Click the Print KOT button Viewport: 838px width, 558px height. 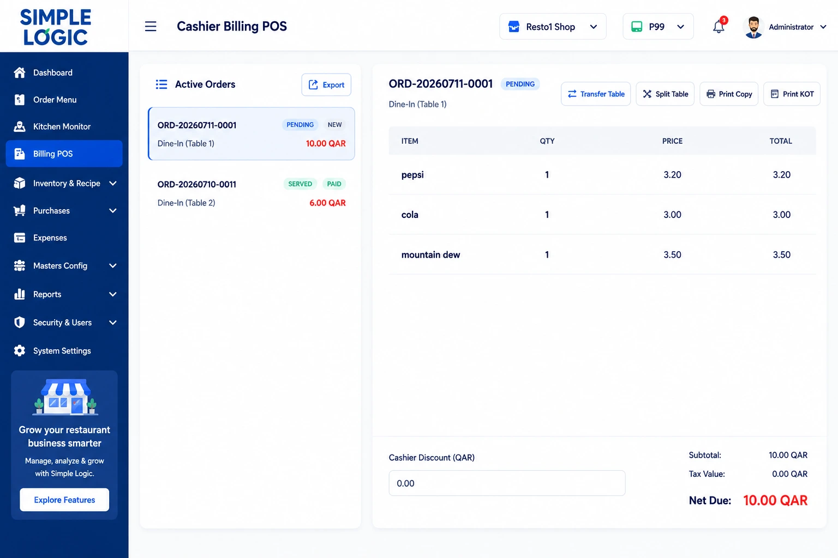pyautogui.click(x=792, y=94)
